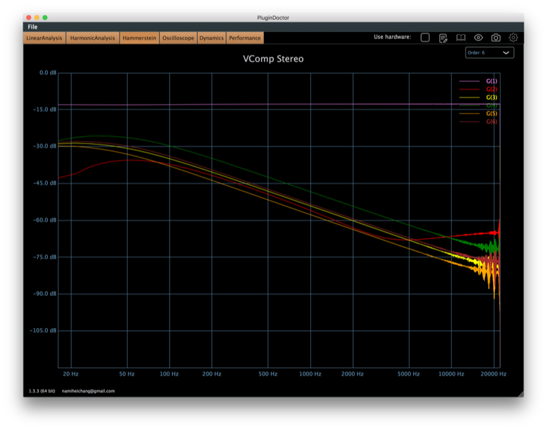Click the 2000 Hz axis label
The height and width of the screenshot is (430, 547).
pyautogui.click(x=352, y=374)
